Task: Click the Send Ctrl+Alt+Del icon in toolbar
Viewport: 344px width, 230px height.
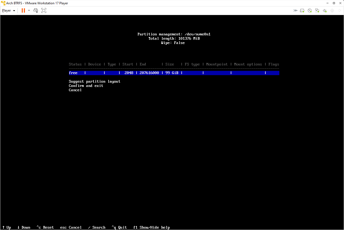Action: (x=36, y=10)
